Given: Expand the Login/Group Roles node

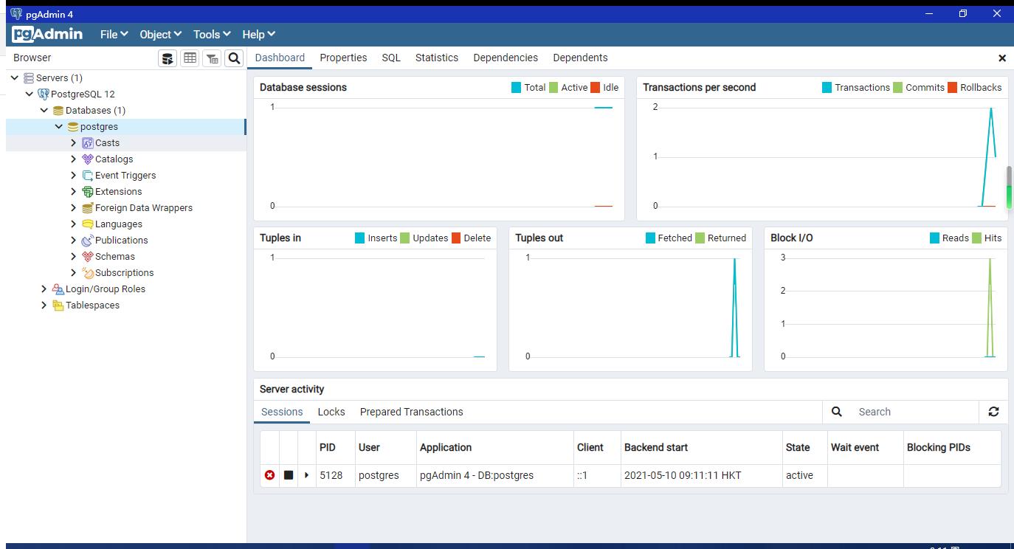Looking at the screenshot, I should pyautogui.click(x=44, y=289).
